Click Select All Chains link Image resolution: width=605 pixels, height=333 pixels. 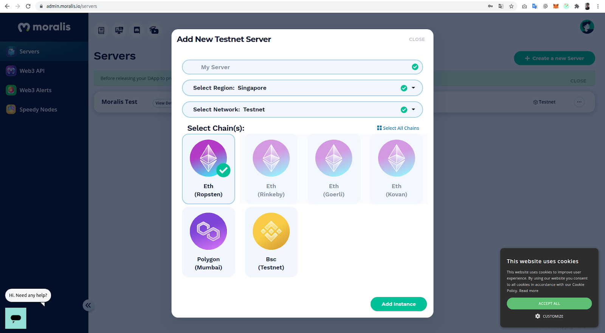pyautogui.click(x=398, y=128)
